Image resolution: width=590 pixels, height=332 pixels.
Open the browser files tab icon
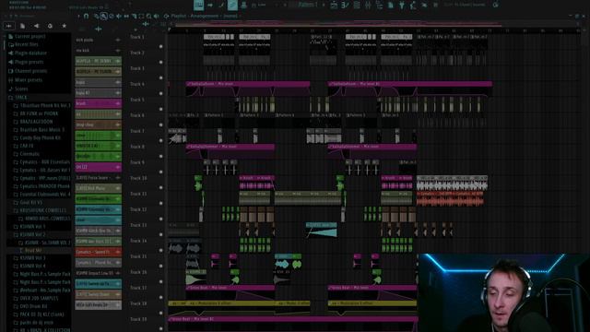22,26
